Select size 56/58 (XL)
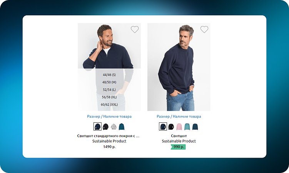This screenshot has width=289, height=173. click(x=109, y=97)
